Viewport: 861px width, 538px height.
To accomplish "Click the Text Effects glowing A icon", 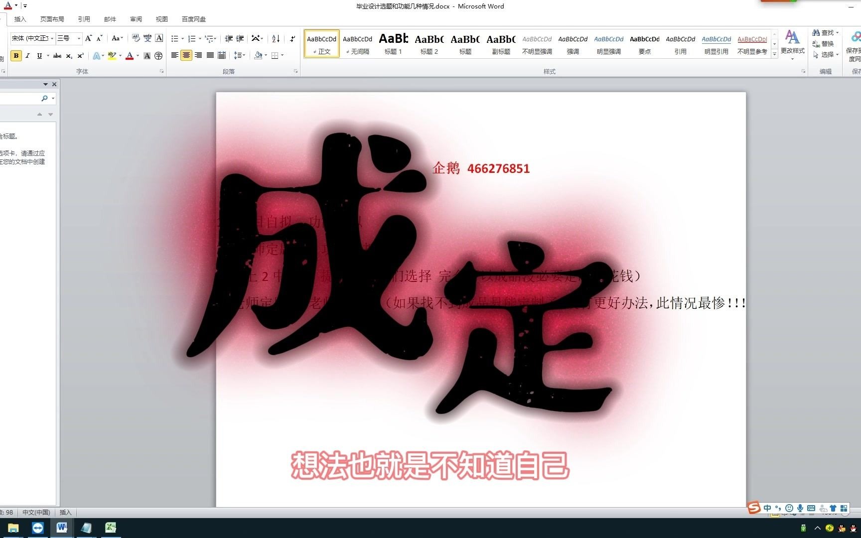I will coord(96,56).
